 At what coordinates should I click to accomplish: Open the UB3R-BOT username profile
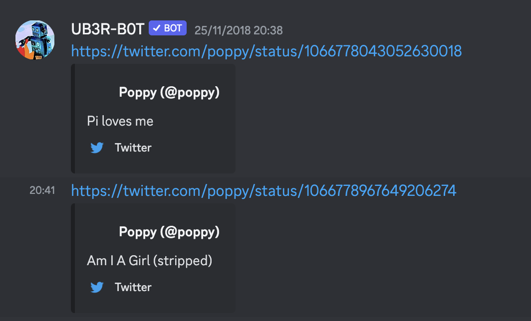(108, 29)
